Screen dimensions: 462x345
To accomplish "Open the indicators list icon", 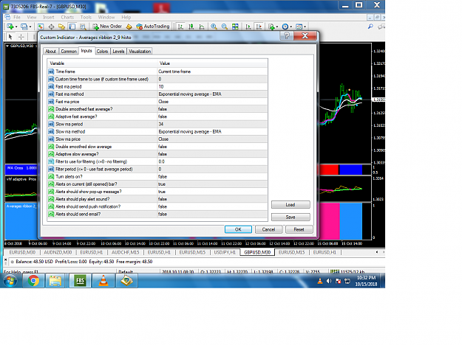I will [x=271, y=27].
